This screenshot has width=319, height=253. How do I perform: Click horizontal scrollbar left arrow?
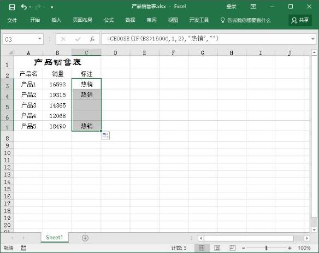click(x=201, y=238)
